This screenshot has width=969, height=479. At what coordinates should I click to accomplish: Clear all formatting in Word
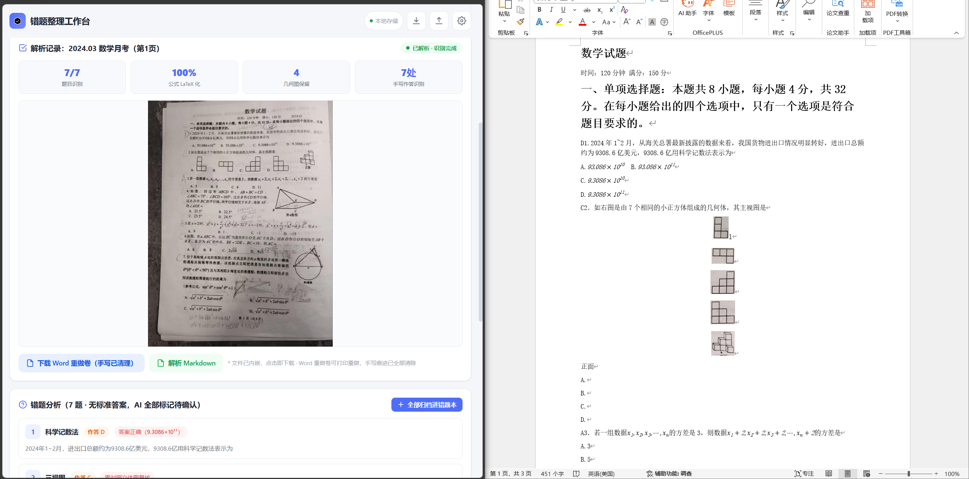[x=625, y=10]
